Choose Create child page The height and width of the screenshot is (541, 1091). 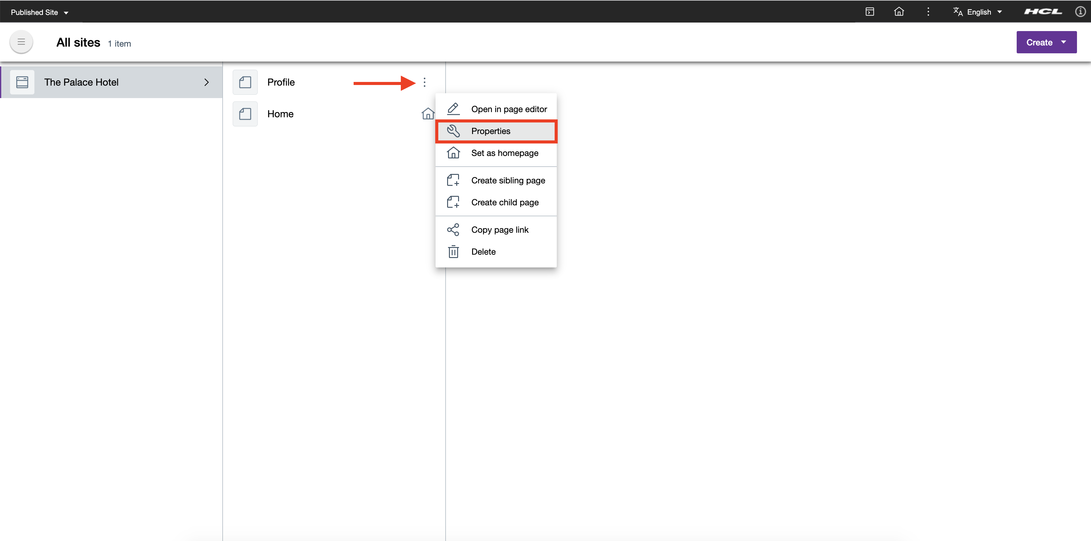pyautogui.click(x=505, y=202)
